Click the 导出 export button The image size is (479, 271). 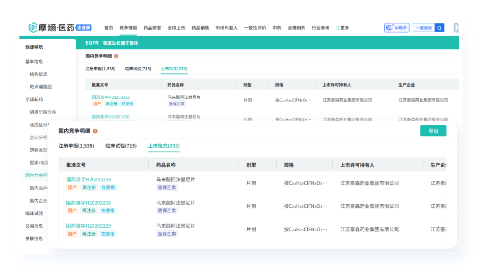pyautogui.click(x=433, y=131)
